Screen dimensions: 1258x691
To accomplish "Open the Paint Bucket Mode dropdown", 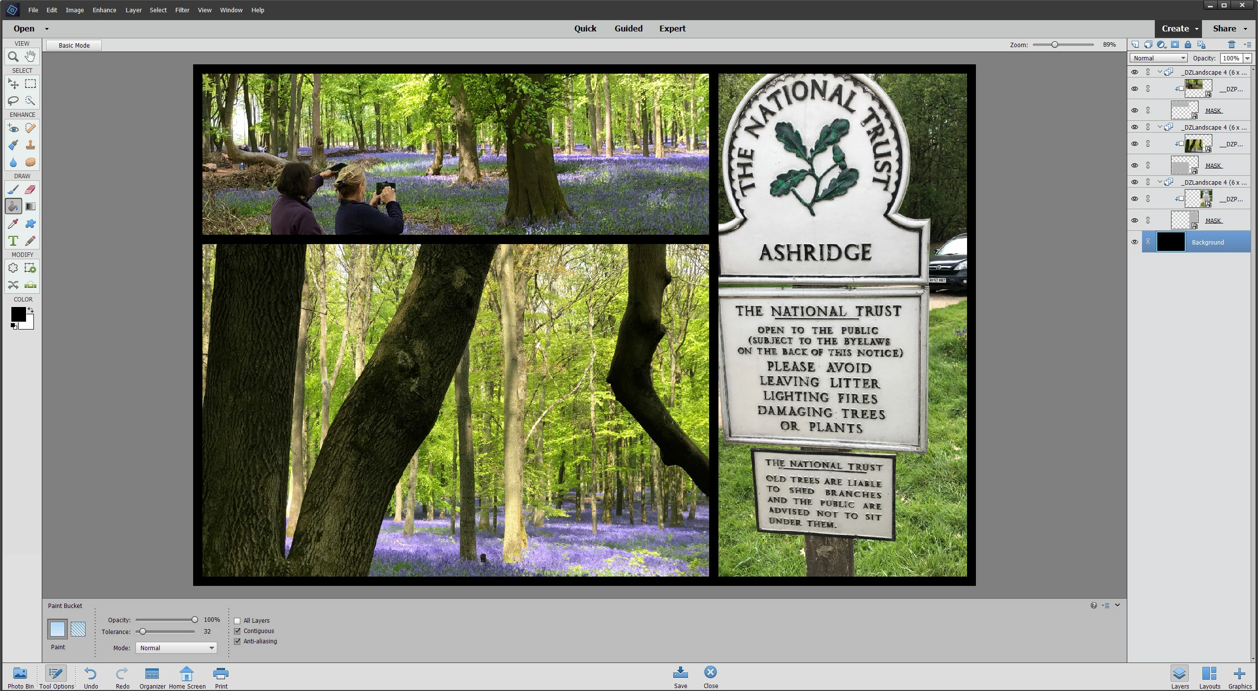I will 176,648.
